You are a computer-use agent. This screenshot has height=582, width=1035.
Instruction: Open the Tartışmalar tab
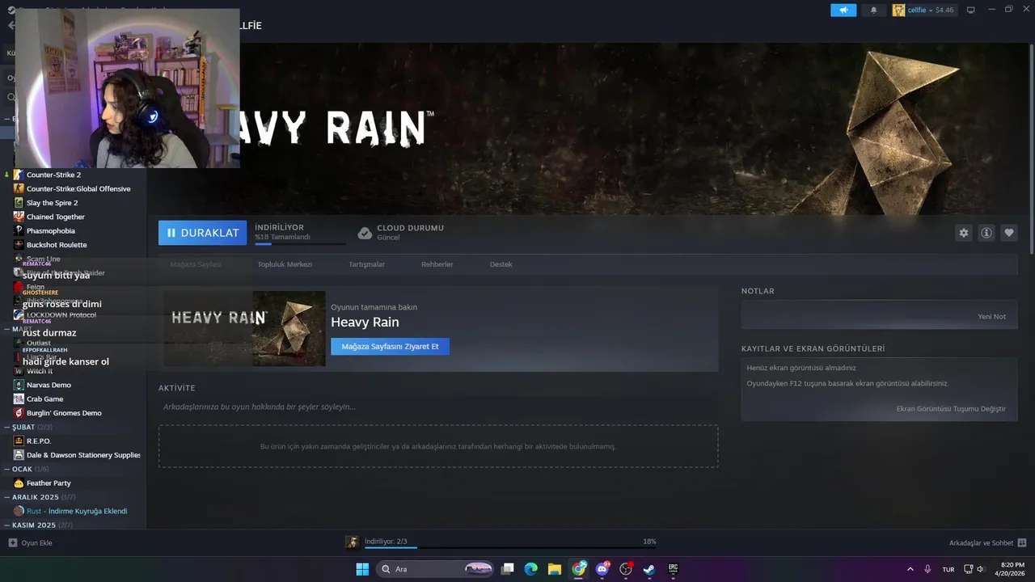point(366,264)
